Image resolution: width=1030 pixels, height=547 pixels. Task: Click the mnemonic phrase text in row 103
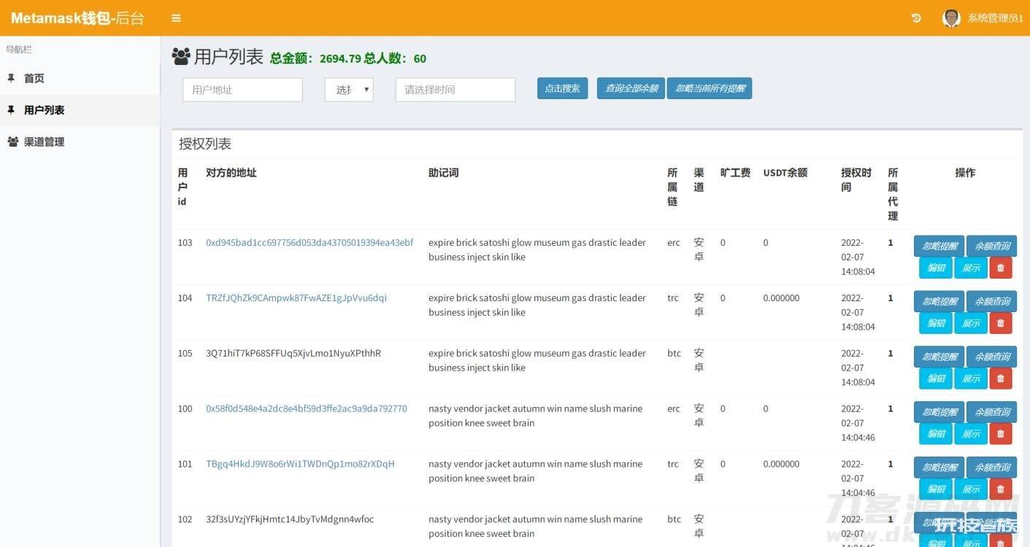pos(537,249)
